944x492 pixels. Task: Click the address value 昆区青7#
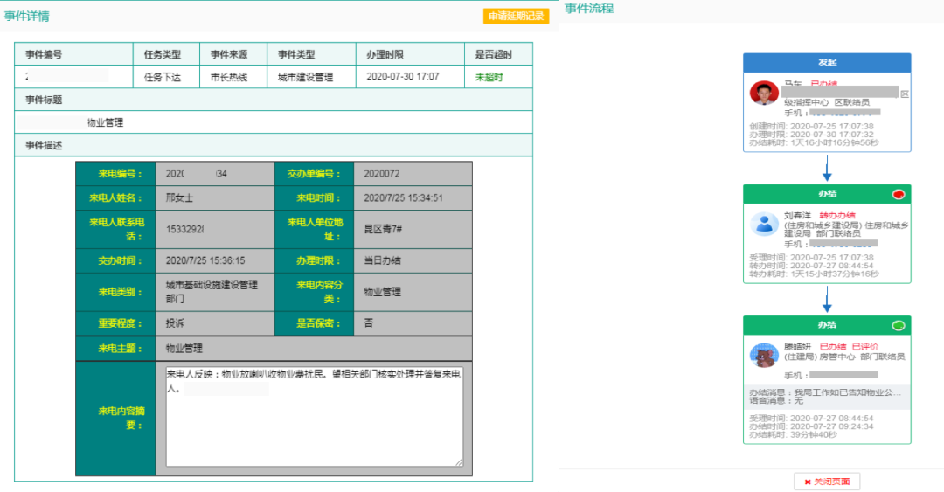point(383,229)
